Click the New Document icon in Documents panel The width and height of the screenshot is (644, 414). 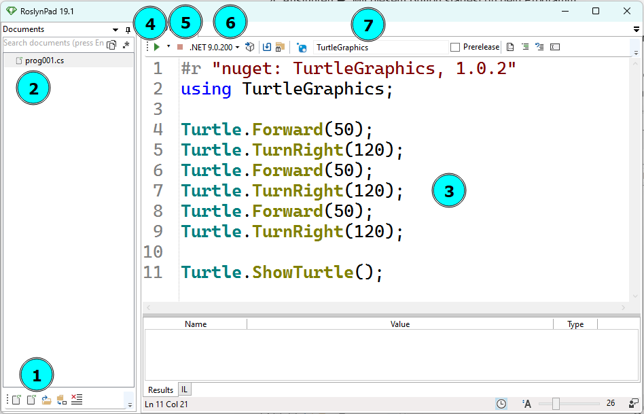(16, 400)
